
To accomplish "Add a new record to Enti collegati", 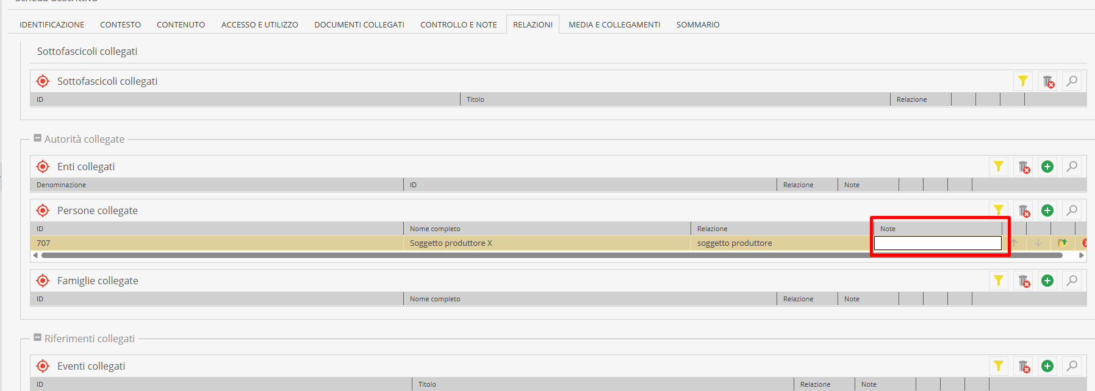I will 1047,167.
